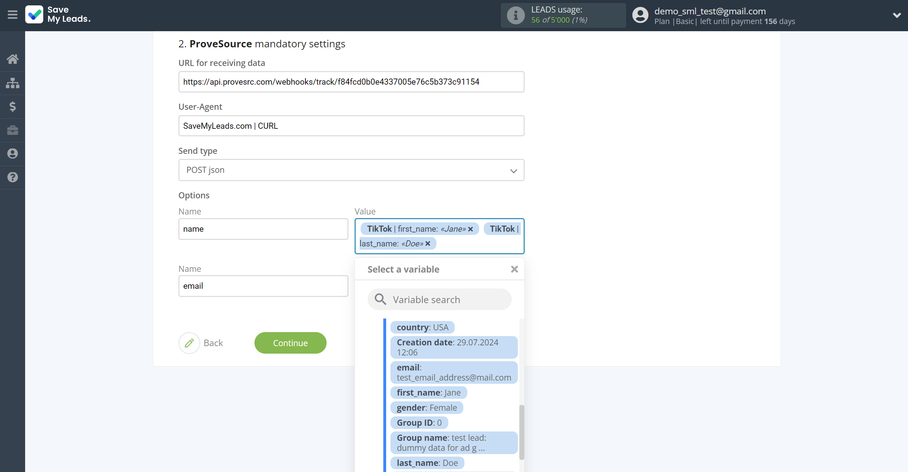Click the Continue button
The height and width of the screenshot is (472, 908).
(290, 343)
